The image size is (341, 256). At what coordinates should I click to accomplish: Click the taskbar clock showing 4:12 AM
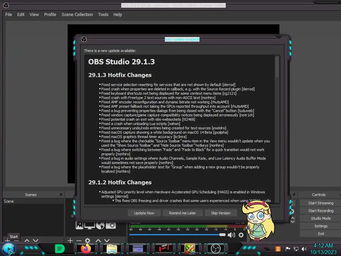(x=323, y=245)
